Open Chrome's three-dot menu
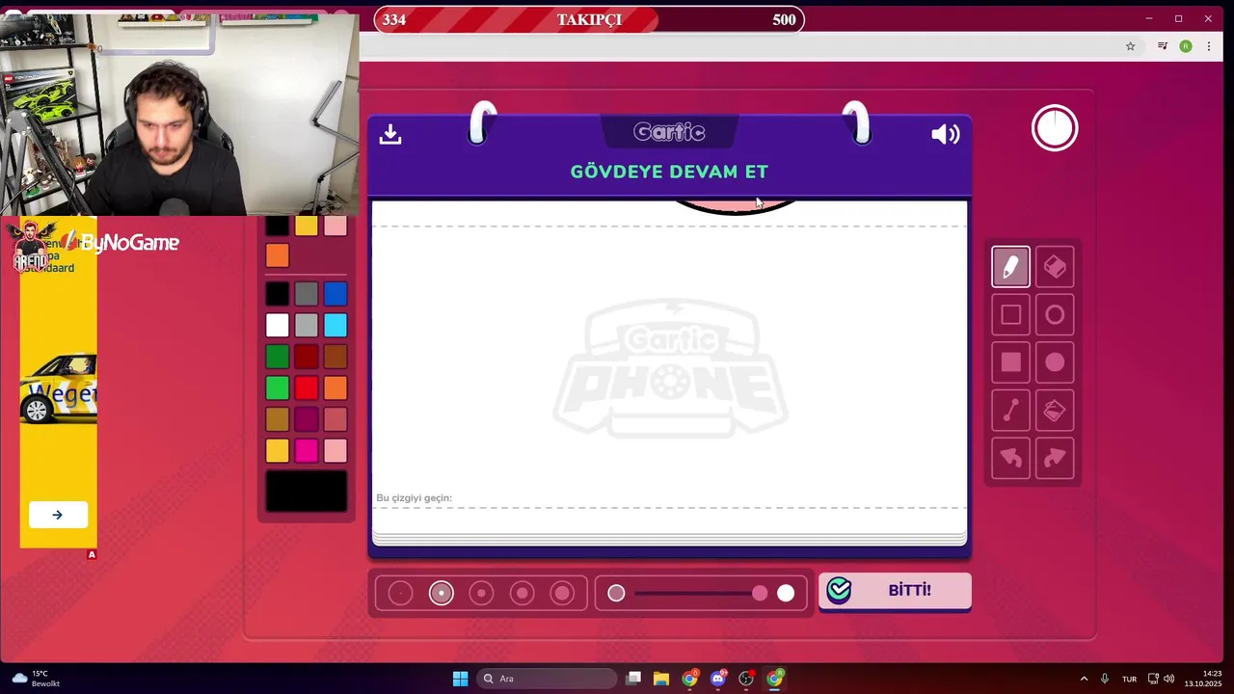1234x694 pixels. [x=1211, y=46]
